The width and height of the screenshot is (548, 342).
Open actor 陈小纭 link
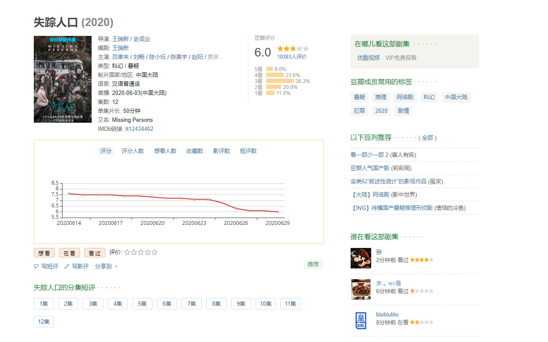(x=158, y=57)
